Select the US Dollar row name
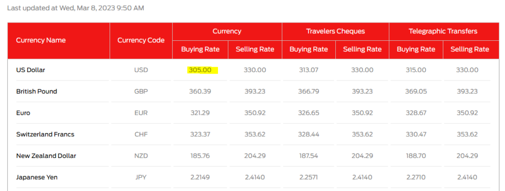This screenshot has width=505, height=191. [31, 70]
